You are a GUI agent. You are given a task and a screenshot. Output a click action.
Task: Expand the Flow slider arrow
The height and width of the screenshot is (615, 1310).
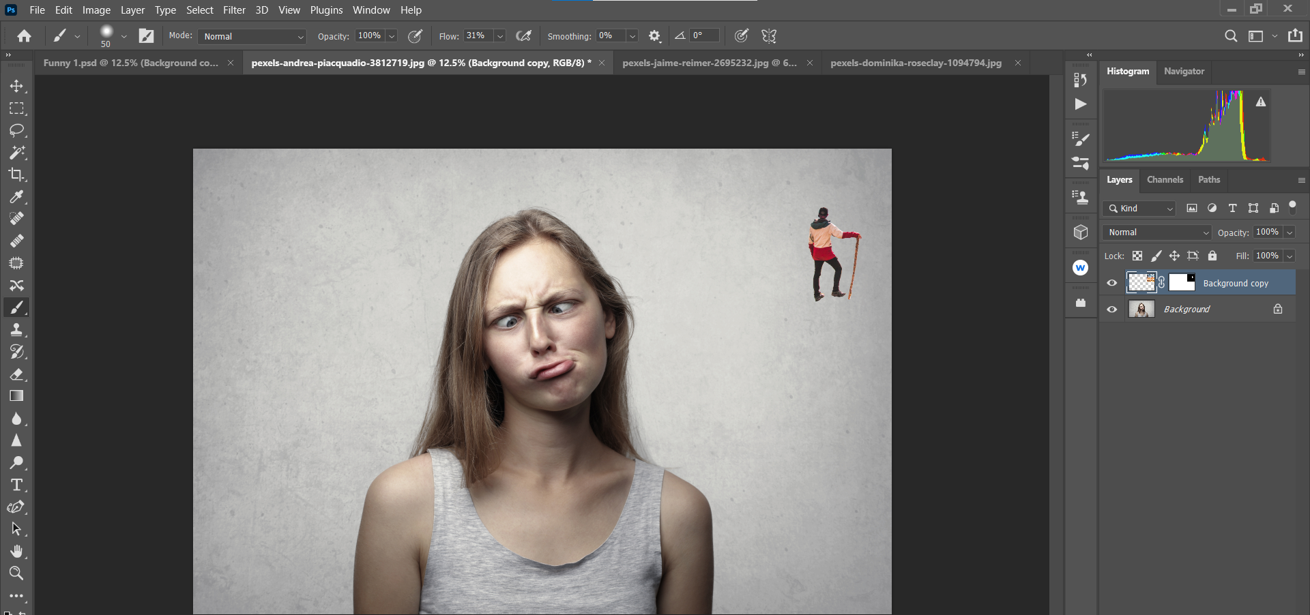click(x=500, y=36)
